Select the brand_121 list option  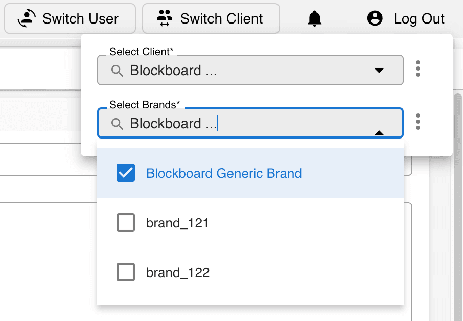250,222
